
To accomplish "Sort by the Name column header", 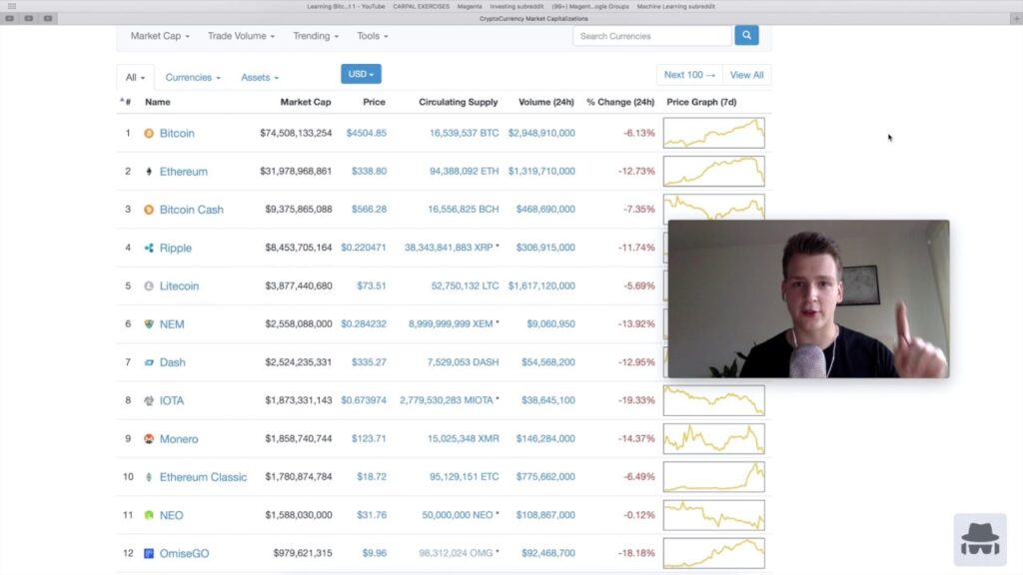I will pos(157,102).
